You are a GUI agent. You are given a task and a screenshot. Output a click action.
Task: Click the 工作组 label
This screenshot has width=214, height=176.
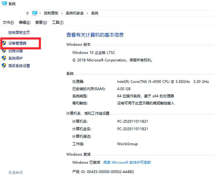click(78, 144)
